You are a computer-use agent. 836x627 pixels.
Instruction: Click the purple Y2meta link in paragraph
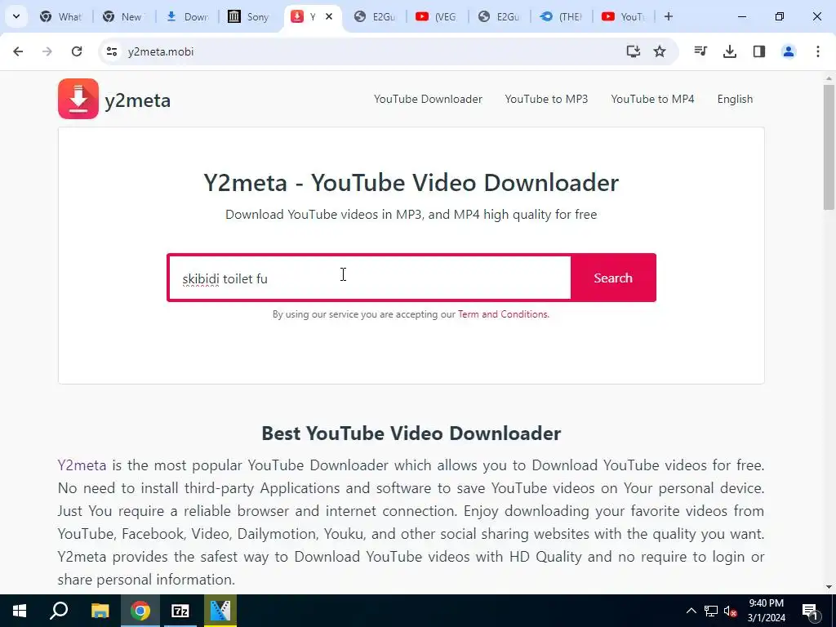click(82, 465)
